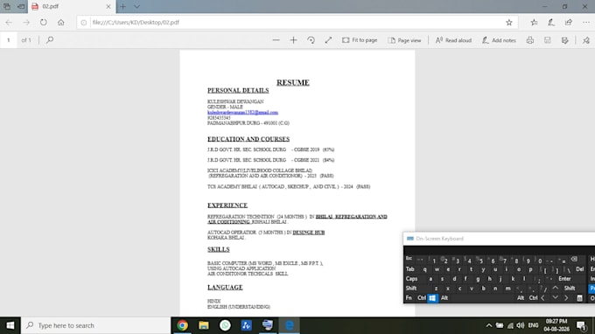Toggle left Ctrl key on On-Screen Keyboard
The height and width of the screenshot is (334, 595).
tap(421, 298)
